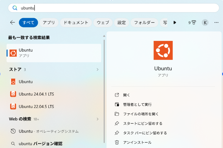This screenshot has width=223, height=148.
Task: Click the store icon beside Ubuntu store result
Action: [x=13, y=82]
